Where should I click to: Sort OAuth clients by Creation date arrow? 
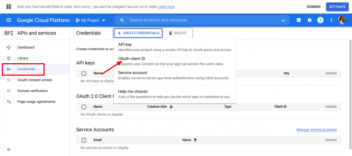171,107
